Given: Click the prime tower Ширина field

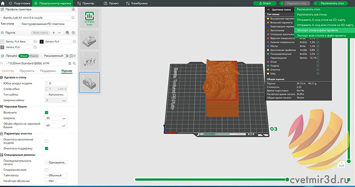Looking at the screenshot, I should tap(56, 118).
